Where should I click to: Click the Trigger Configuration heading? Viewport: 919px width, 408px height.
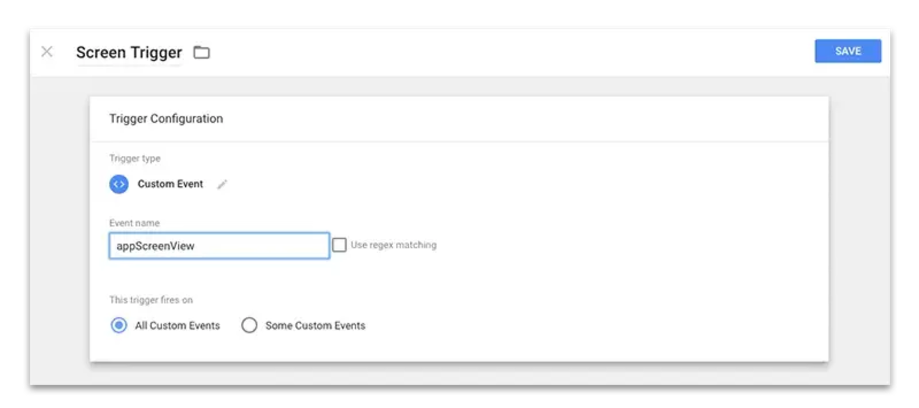pos(166,119)
